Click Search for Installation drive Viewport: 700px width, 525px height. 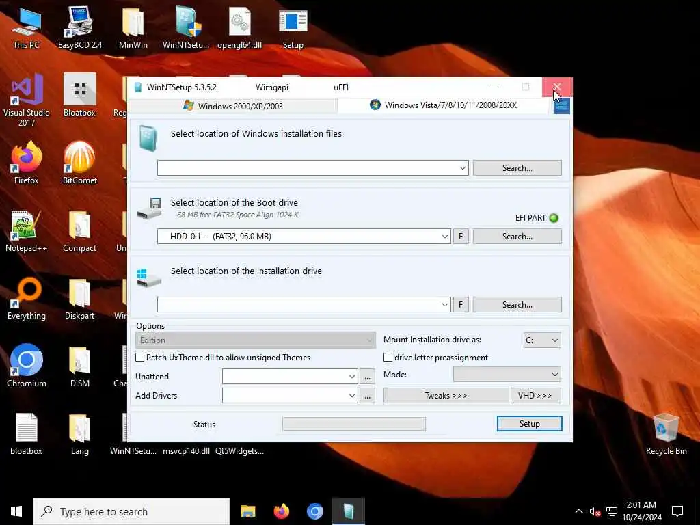pyautogui.click(x=517, y=304)
